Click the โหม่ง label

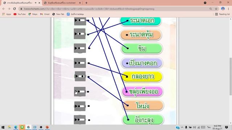pyautogui.click(x=143, y=105)
